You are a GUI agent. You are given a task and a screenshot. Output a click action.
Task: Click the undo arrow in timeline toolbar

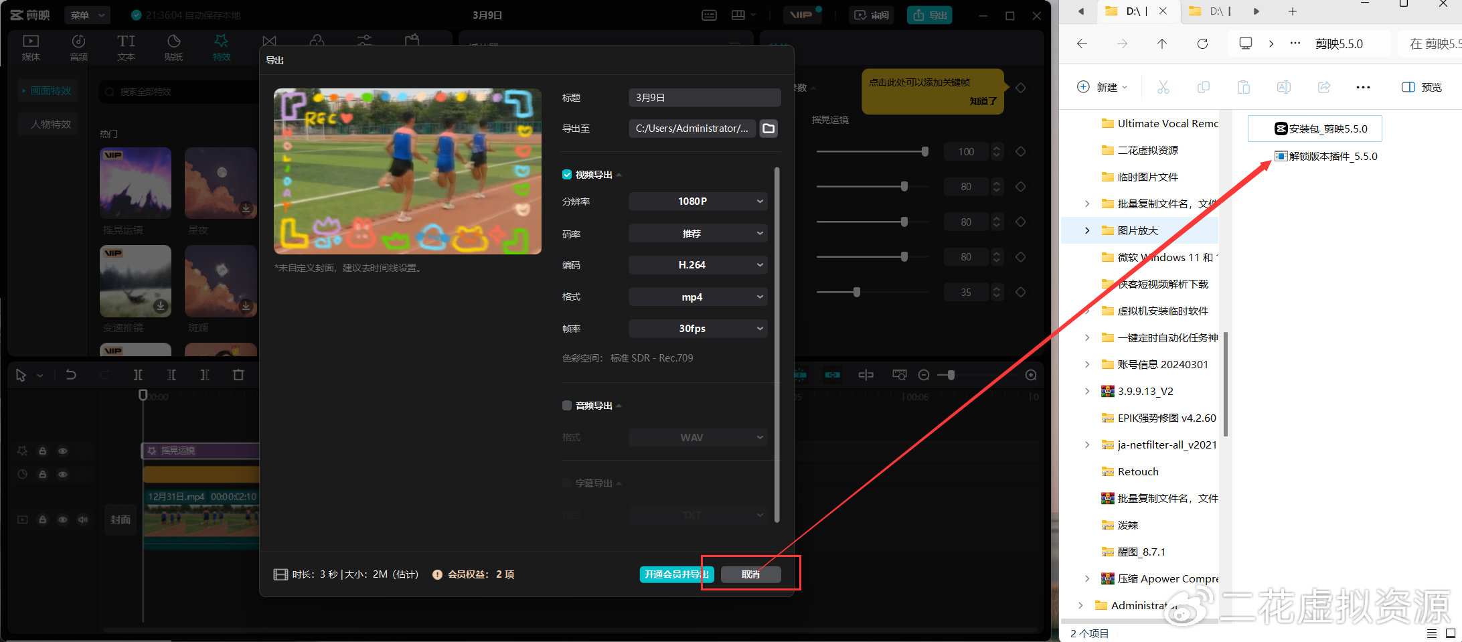[70, 375]
